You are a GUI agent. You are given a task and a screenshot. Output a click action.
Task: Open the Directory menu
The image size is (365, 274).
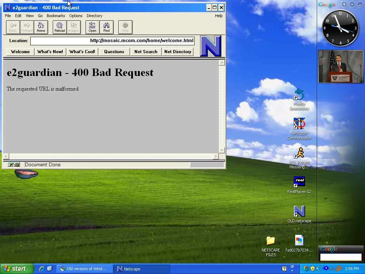tap(94, 16)
